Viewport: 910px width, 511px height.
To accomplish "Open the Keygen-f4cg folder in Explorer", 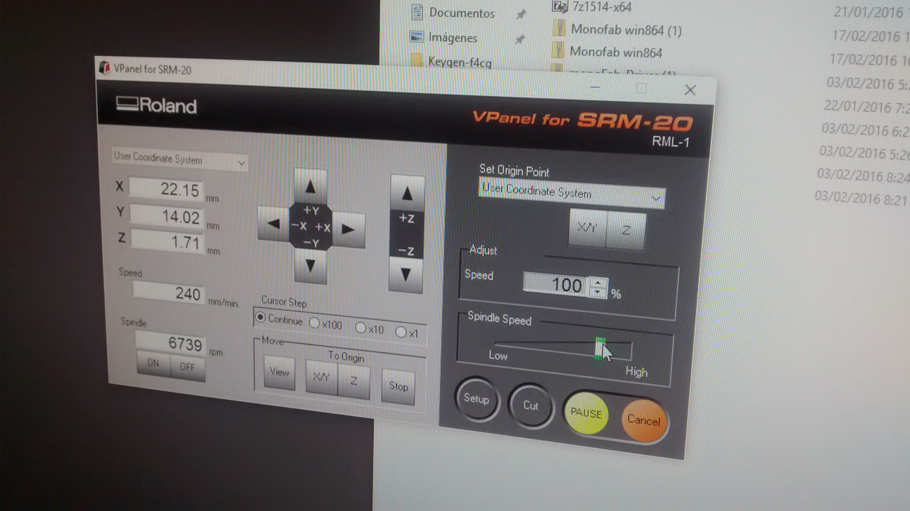I will tap(460, 62).
